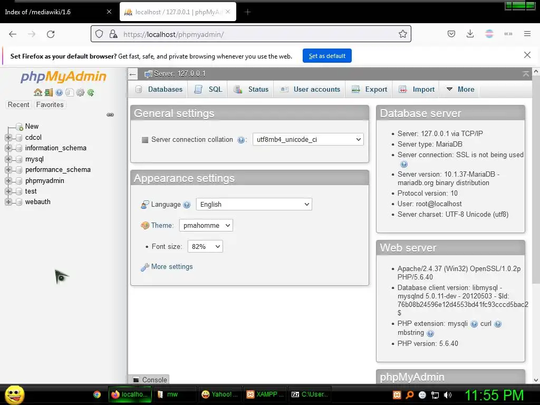Open the Theme dropdown showing pmahomme
This screenshot has height=405, width=540.
coord(206,225)
